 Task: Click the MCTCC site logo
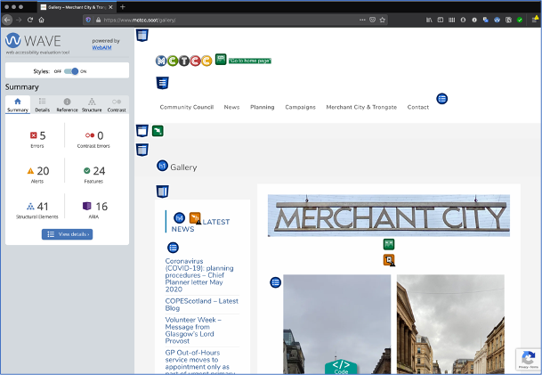point(183,61)
